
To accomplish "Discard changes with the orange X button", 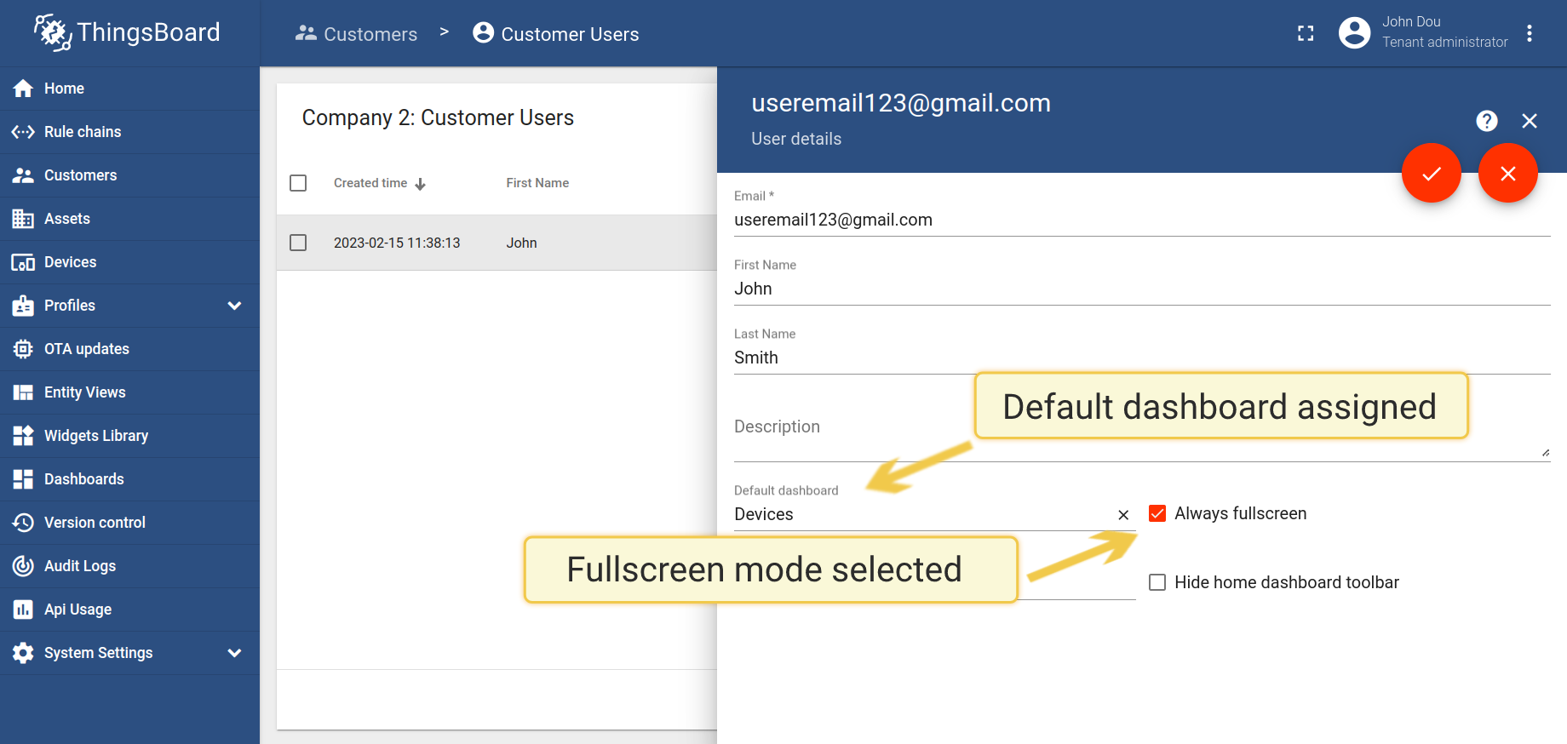I will (x=1507, y=174).
